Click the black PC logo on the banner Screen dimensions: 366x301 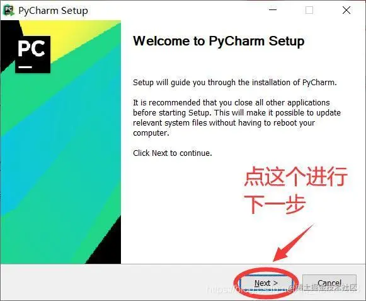tap(33, 54)
